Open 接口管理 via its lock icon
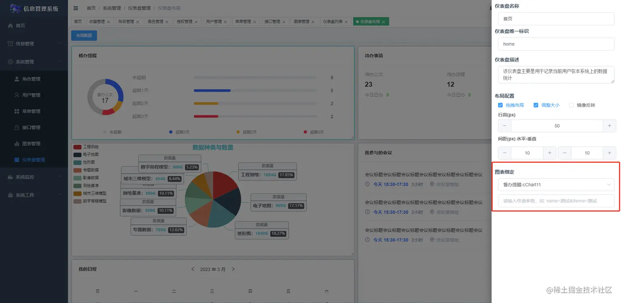The height and width of the screenshot is (303, 621). (17, 127)
